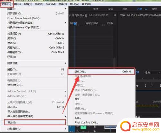The height and width of the screenshot is (133, 161).
Task: Click Add Marker icon in program monitor
Action: click(x=137, y=86)
